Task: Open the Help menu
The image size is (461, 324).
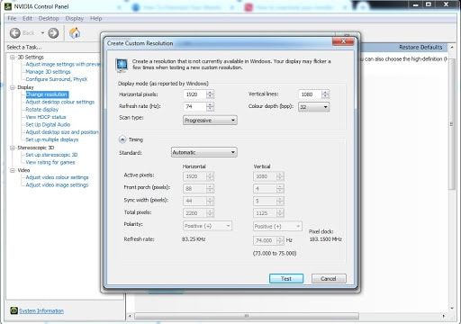Action: pos(96,18)
